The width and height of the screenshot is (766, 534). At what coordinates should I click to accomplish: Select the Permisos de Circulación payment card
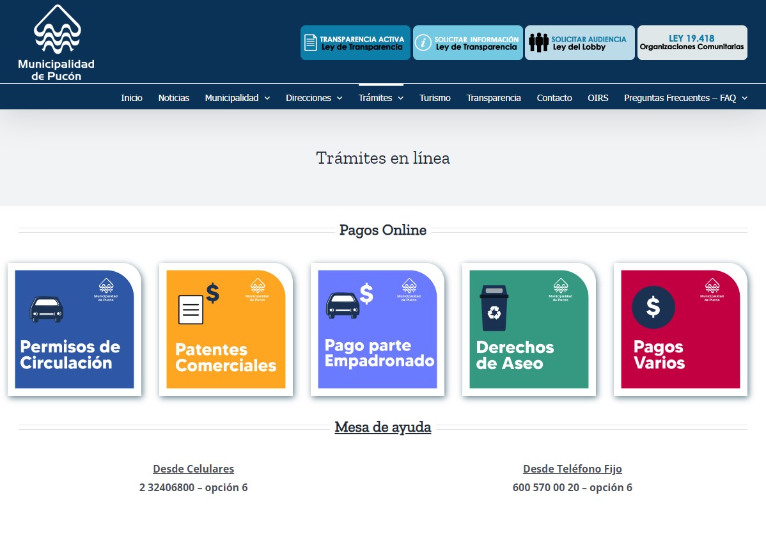click(x=74, y=329)
